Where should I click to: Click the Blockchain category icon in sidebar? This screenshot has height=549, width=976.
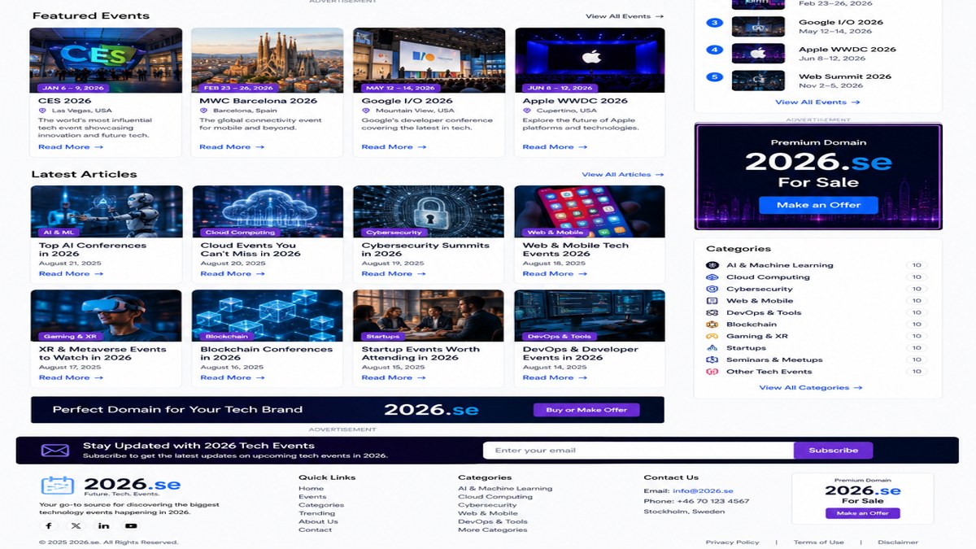tap(712, 325)
